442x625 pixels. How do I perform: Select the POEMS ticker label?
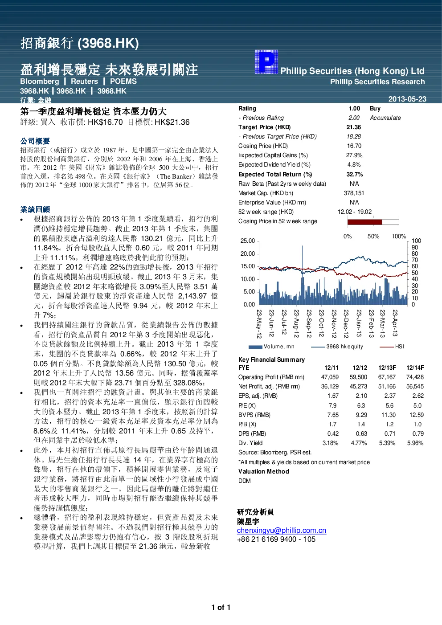tap(123, 81)
